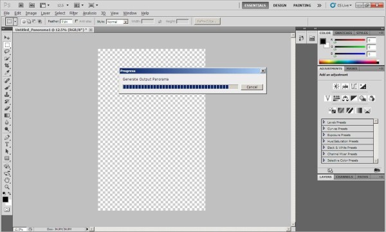This screenshot has width=386, height=232.
Task: Select the Clone Stamp tool
Action: (7, 95)
